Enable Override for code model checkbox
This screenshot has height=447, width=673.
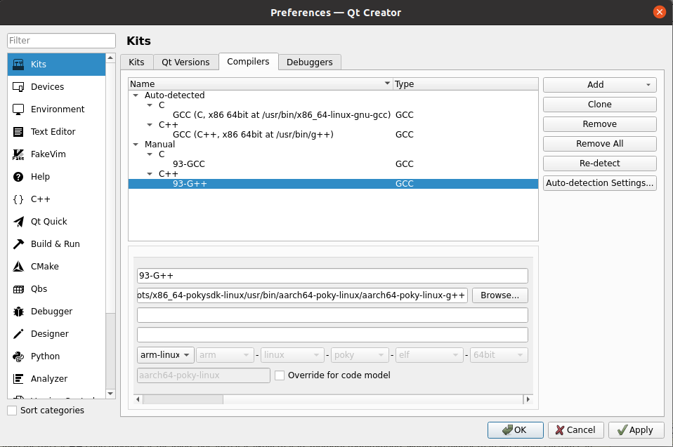click(280, 375)
